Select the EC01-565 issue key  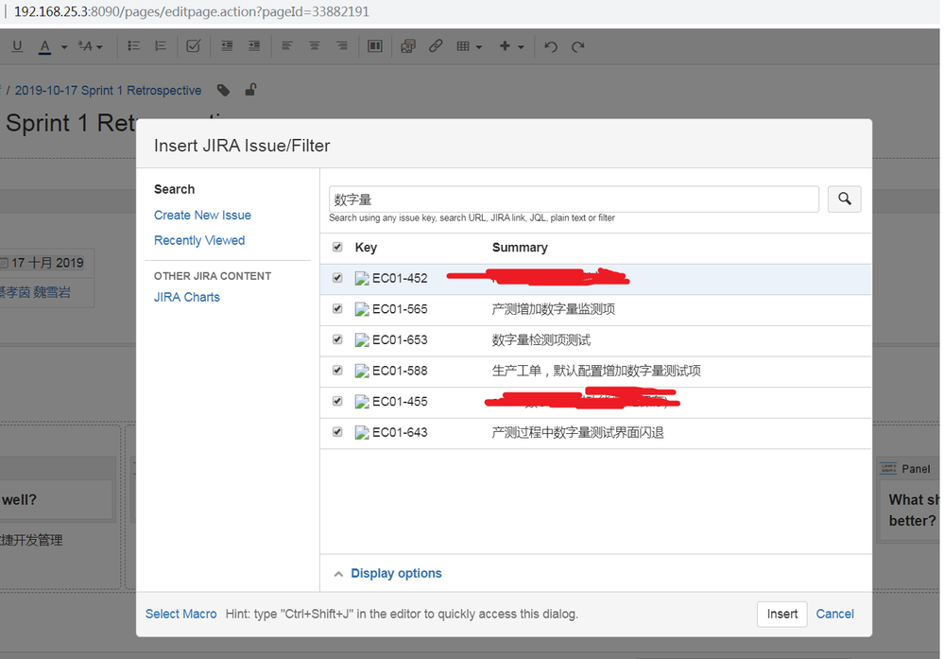point(400,309)
